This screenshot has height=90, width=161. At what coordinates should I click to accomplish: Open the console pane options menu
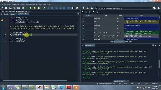159,45
